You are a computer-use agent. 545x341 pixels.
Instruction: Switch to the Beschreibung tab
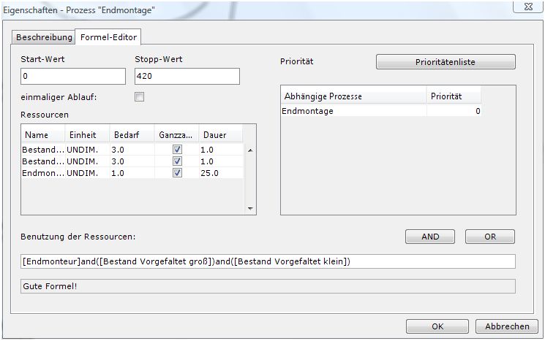[44, 37]
